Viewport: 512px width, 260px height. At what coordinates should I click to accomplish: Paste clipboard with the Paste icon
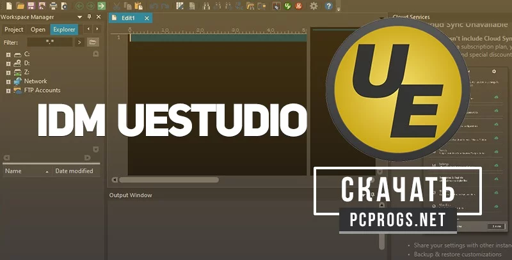(138, 6)
